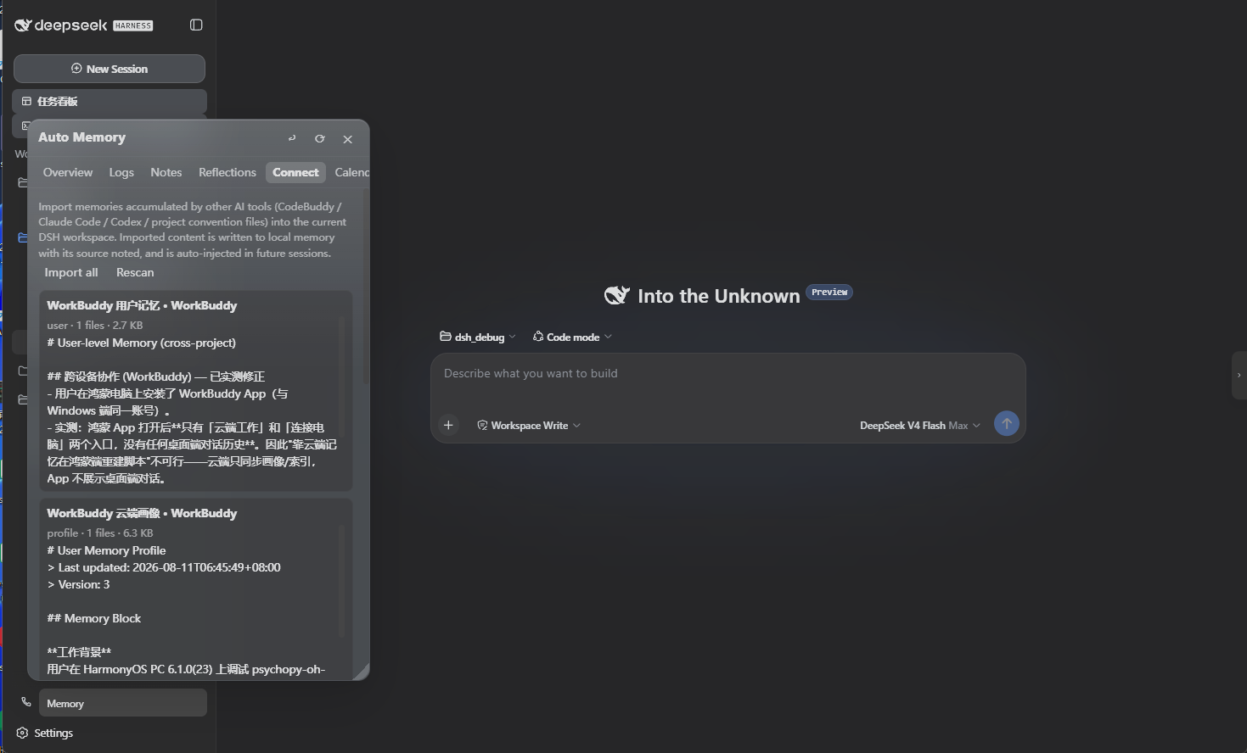Click the deepseek whale logo

pyautogui.click(x=23, y=25)
